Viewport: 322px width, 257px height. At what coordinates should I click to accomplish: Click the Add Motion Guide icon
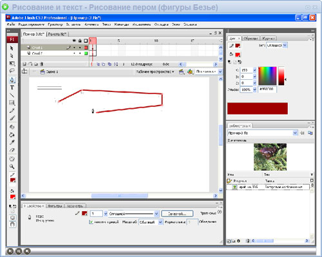coord(30,64)
